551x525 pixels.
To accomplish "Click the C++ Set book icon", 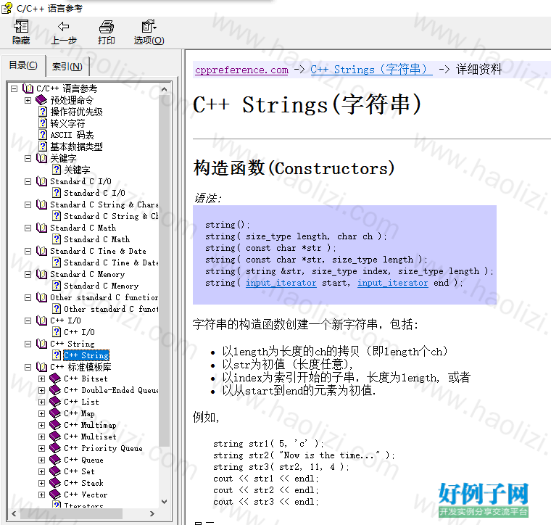I will tap(55, 471).
